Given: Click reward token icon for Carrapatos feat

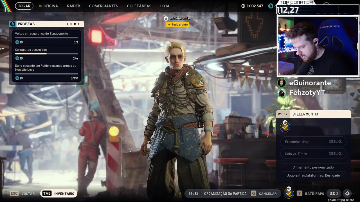Looking at the screenshot, I should tap(17, 58).
